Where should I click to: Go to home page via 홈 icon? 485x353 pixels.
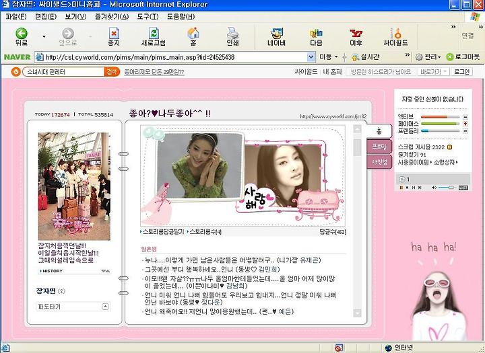pyautogui.click(x=193, y=33)
